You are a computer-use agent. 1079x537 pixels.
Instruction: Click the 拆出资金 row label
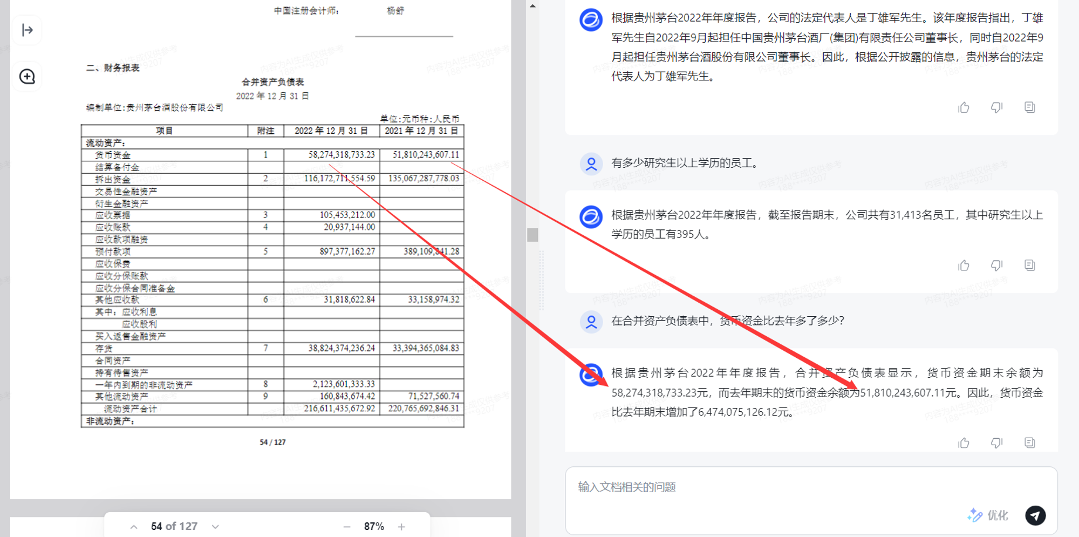click(x=113, y=180)
